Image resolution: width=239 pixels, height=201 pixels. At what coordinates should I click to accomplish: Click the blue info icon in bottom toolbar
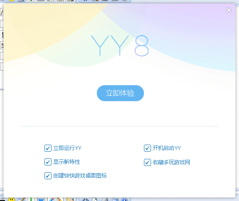(124, 199)
